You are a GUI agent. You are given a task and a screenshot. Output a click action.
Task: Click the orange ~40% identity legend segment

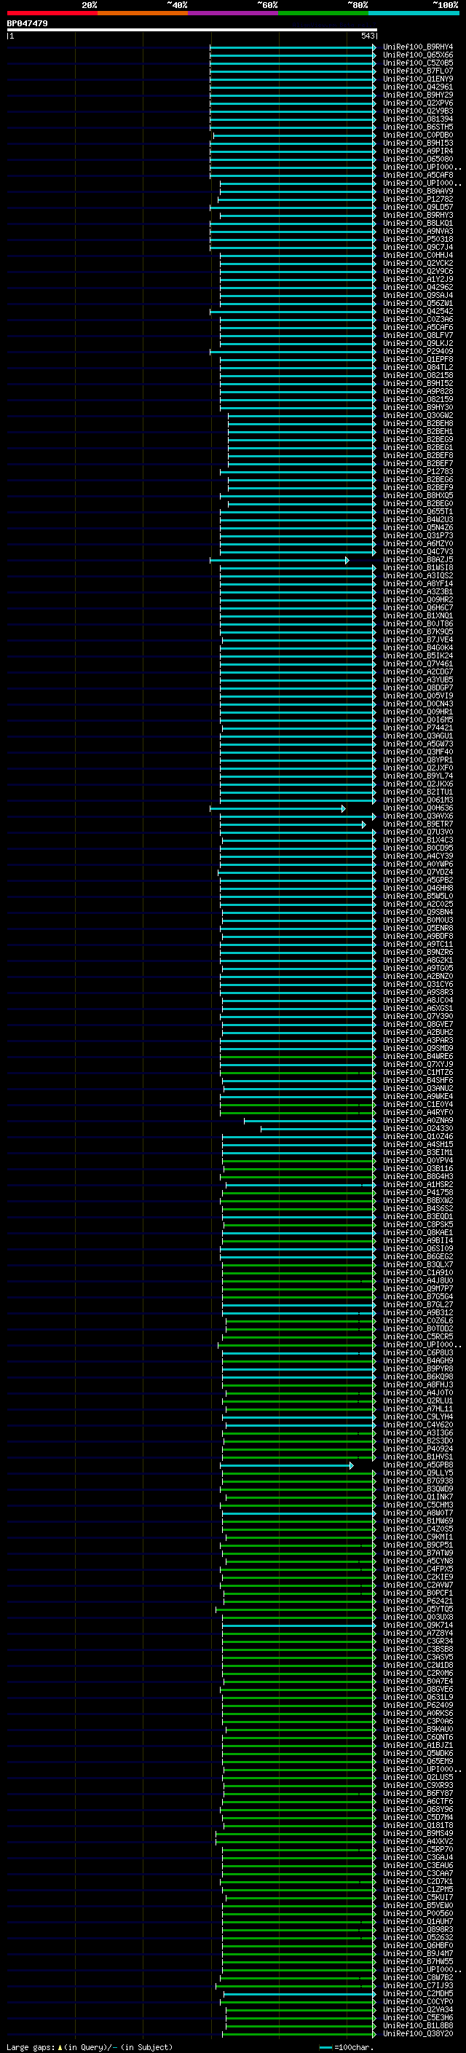[143, 13]
